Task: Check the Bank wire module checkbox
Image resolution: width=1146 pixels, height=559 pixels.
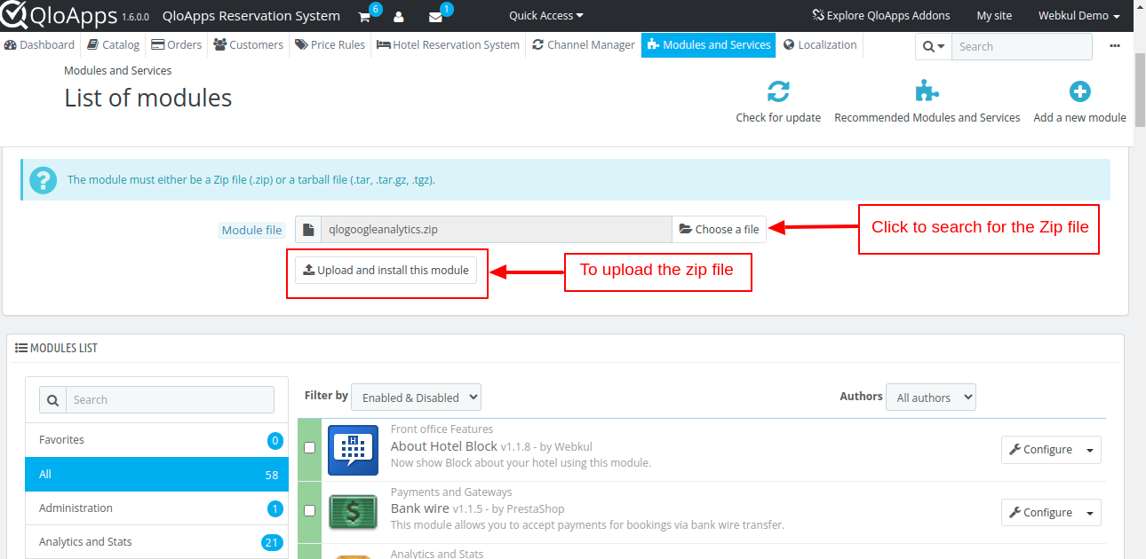Action: 310,510
